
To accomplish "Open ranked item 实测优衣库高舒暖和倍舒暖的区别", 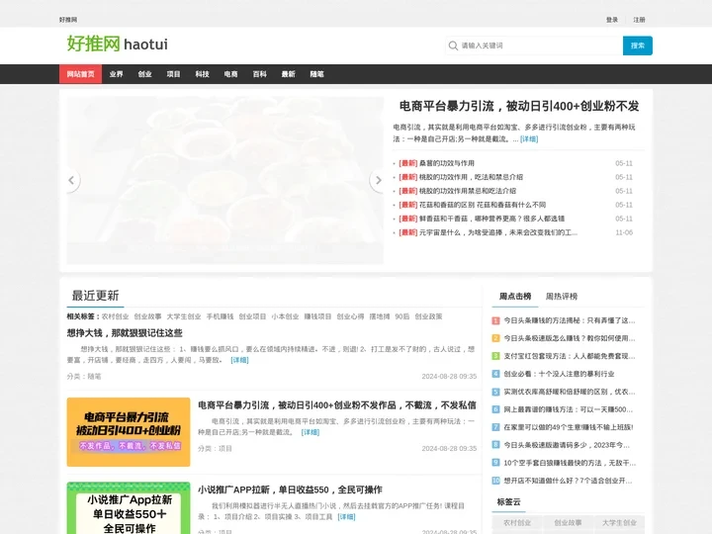I will 570,392.
